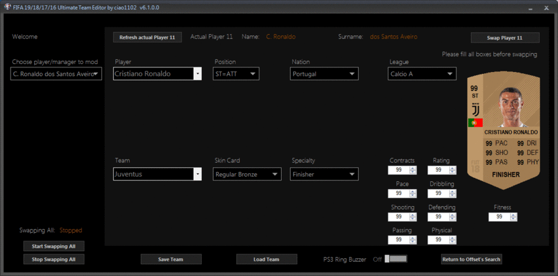This screenshot has height=276, width=558.
Task: Click into the Contracts value field
Action: point(399,170)
